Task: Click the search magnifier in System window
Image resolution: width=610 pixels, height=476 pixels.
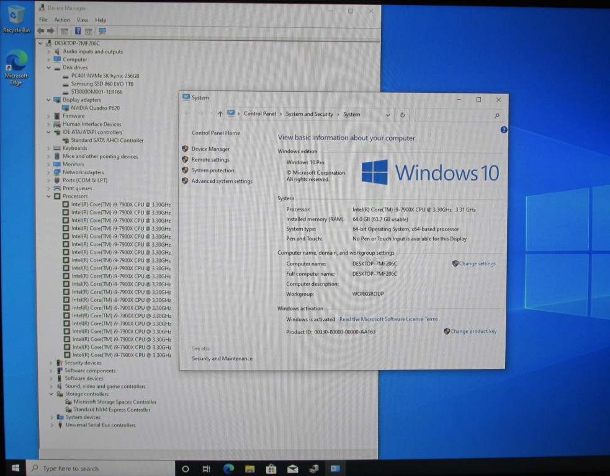Action: 497,115
